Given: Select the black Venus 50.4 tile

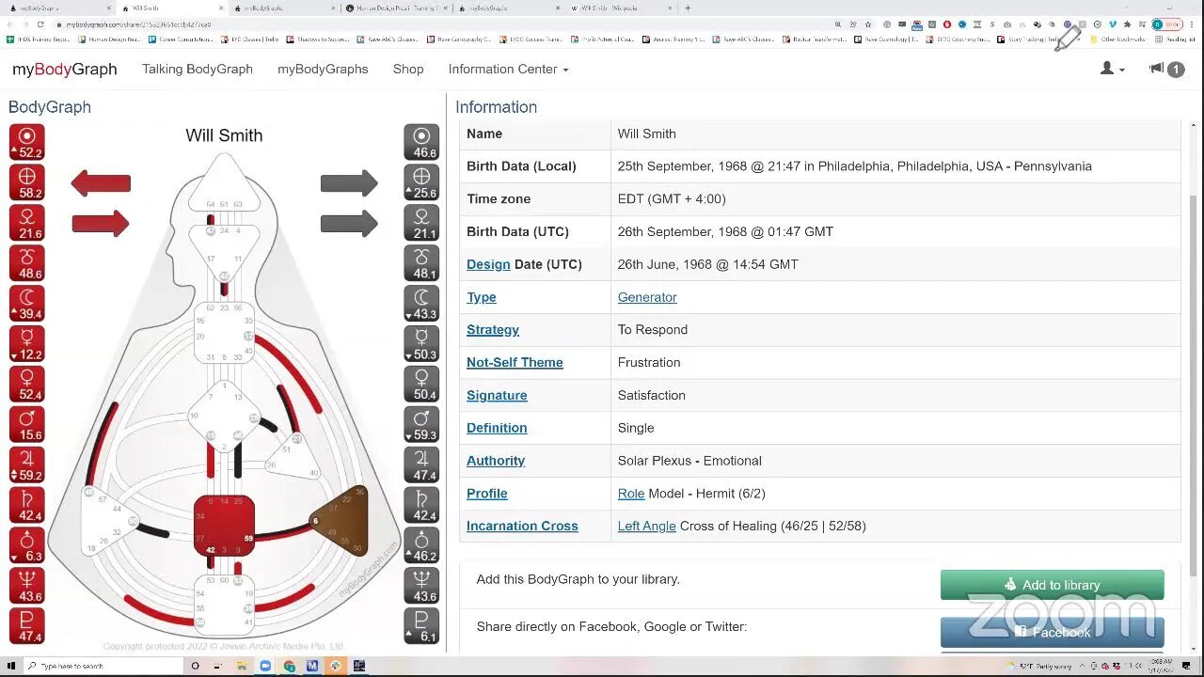Looking at the screenshot, I should pos(421,385).
